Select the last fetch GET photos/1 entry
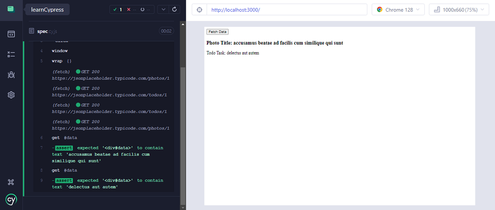Viewport: 495px width, 210px height. click(103, 125)
